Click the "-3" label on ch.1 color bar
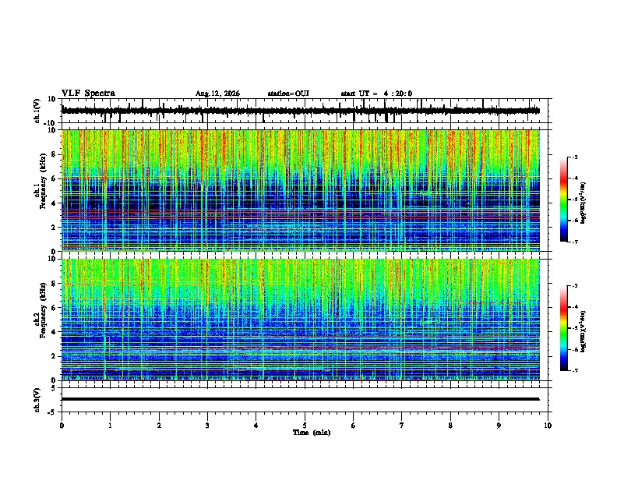Screen dimensions: 617x477 pyautogui.click(x=575, y=157)
